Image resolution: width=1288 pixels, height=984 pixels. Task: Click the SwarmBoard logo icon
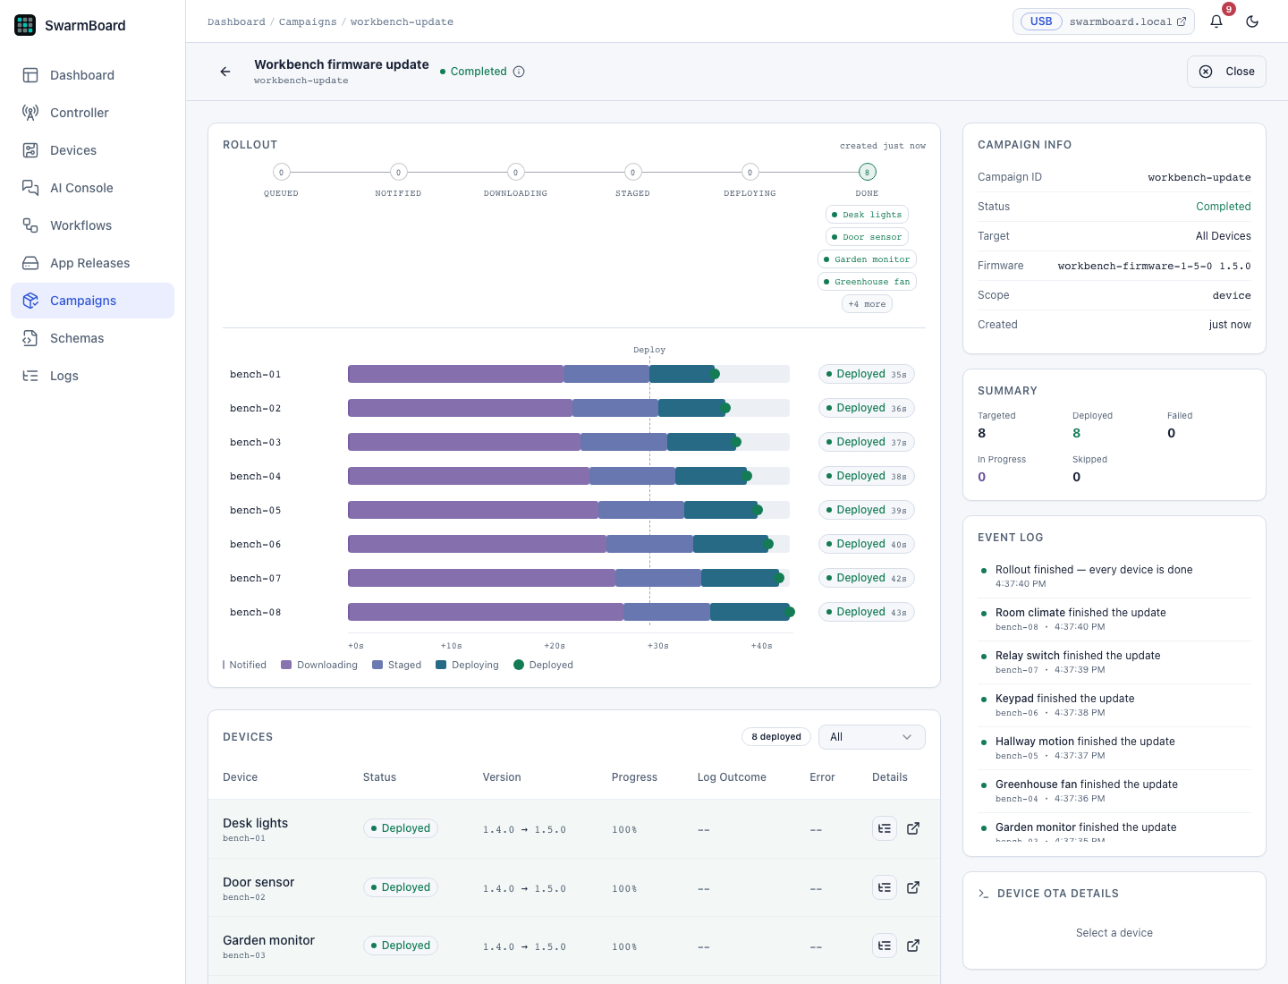[25, 25]
